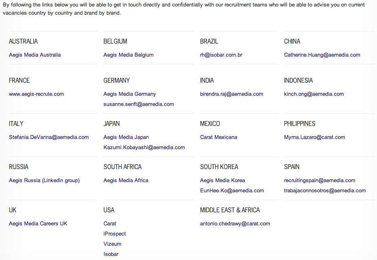Click the Carat Mexicana link

coord(218,137)
